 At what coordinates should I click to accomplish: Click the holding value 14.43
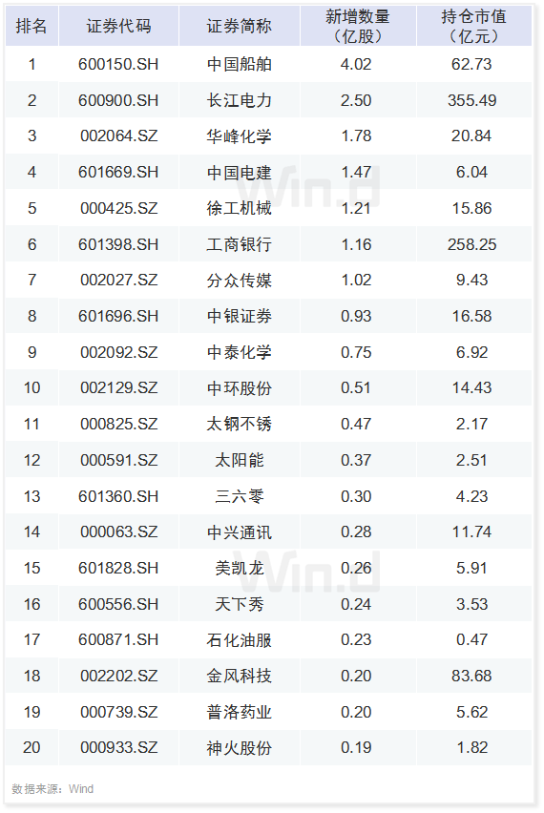[471, 387]
